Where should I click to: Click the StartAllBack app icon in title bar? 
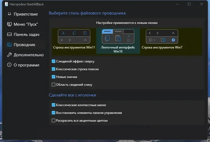coord(6,4)
